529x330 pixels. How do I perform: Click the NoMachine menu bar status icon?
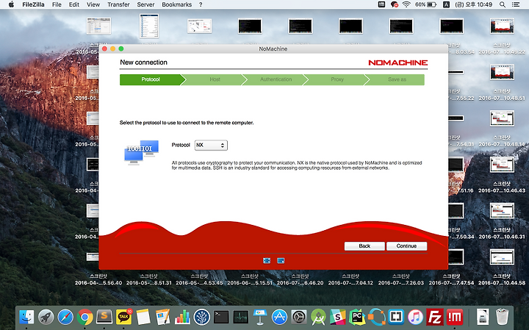point(381,4)
